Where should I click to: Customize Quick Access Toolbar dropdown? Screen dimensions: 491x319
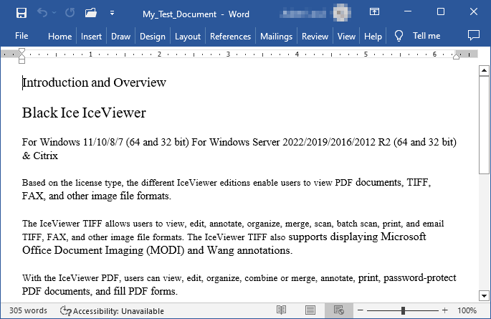point(112,13)
